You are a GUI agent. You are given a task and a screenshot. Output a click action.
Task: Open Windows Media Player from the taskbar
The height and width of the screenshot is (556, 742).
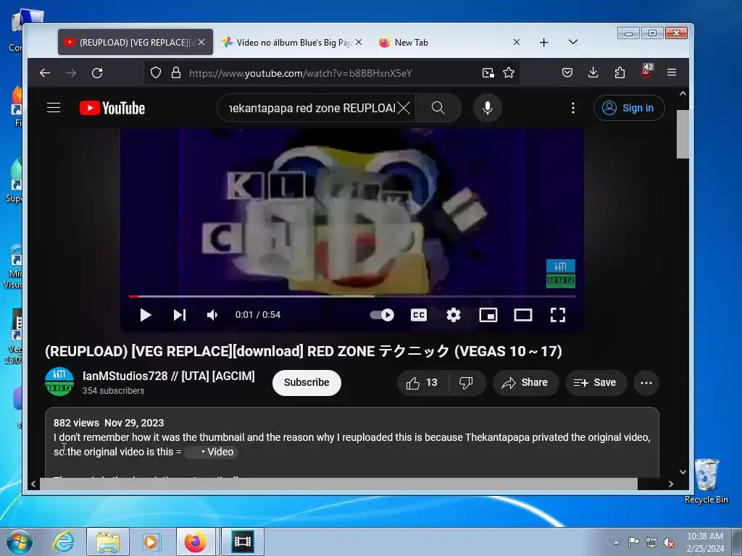pyautogui.click(x=151, y=542)
